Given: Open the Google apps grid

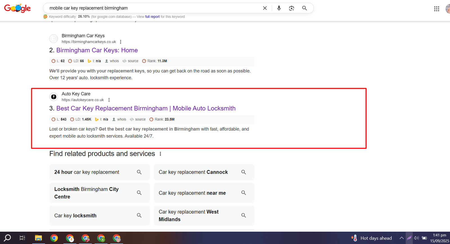Looking at the screenshot, I should tap(436, 9).
